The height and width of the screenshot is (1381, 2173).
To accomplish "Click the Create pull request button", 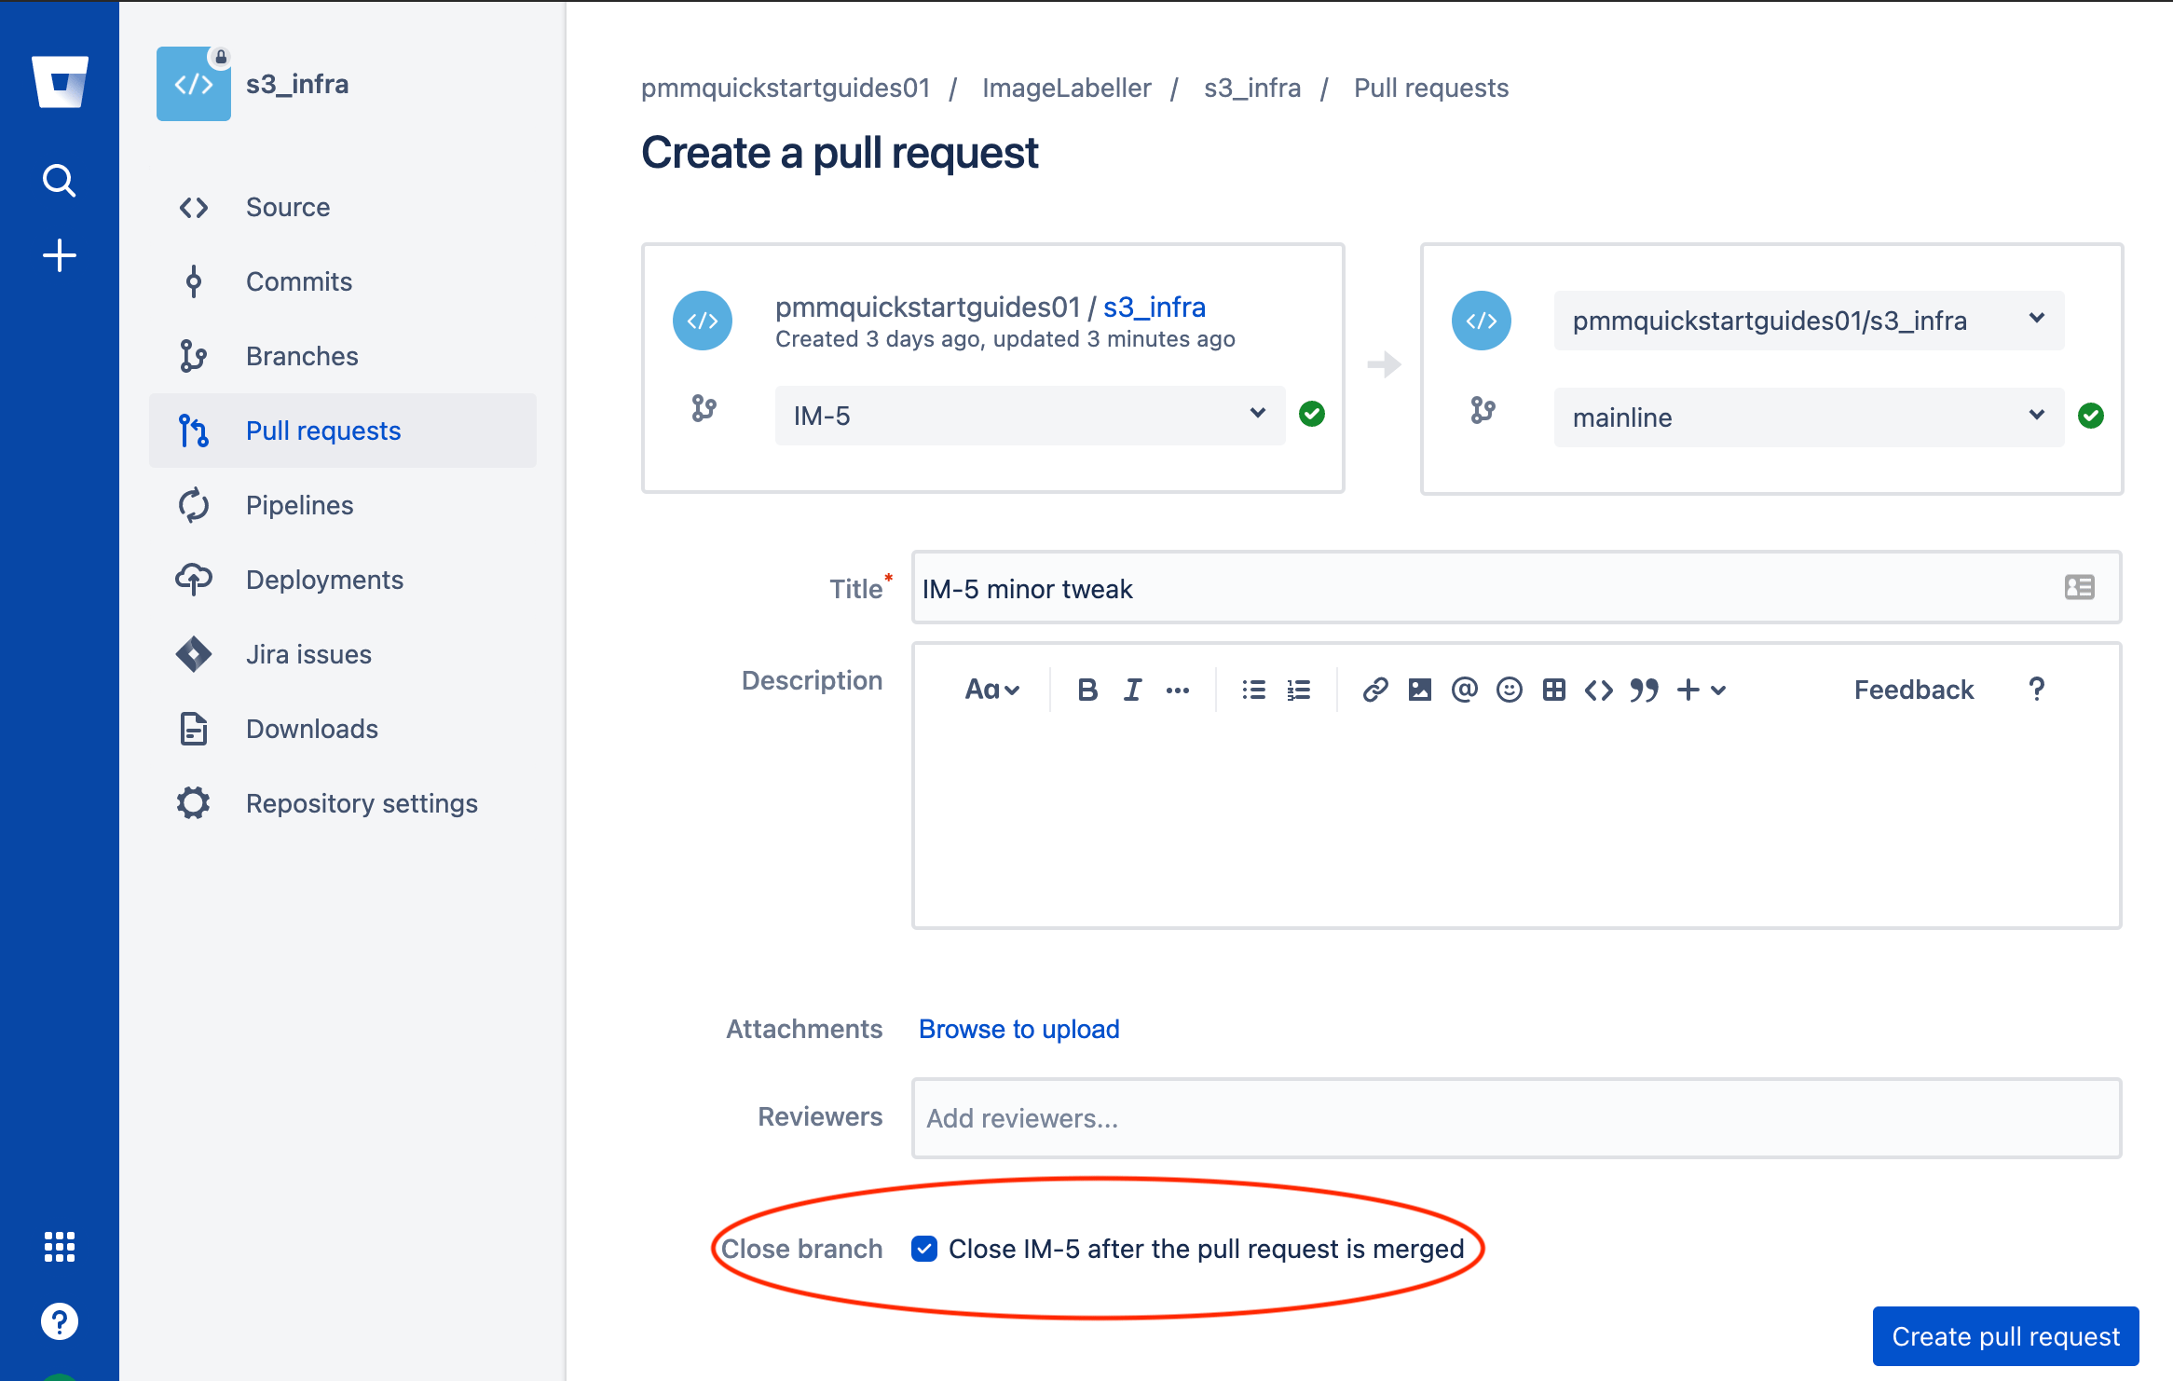I will [x=2002, y=1336].
